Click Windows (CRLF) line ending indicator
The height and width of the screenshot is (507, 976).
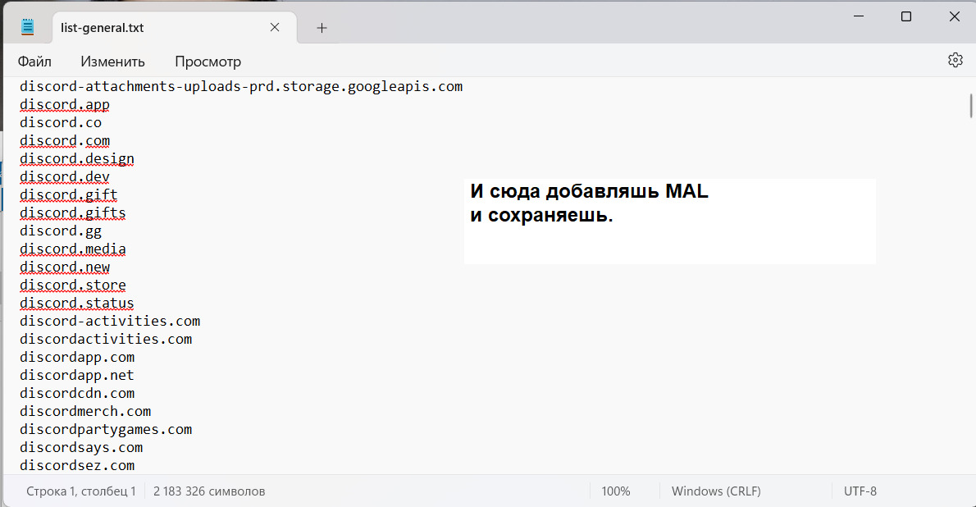point(716,491)
